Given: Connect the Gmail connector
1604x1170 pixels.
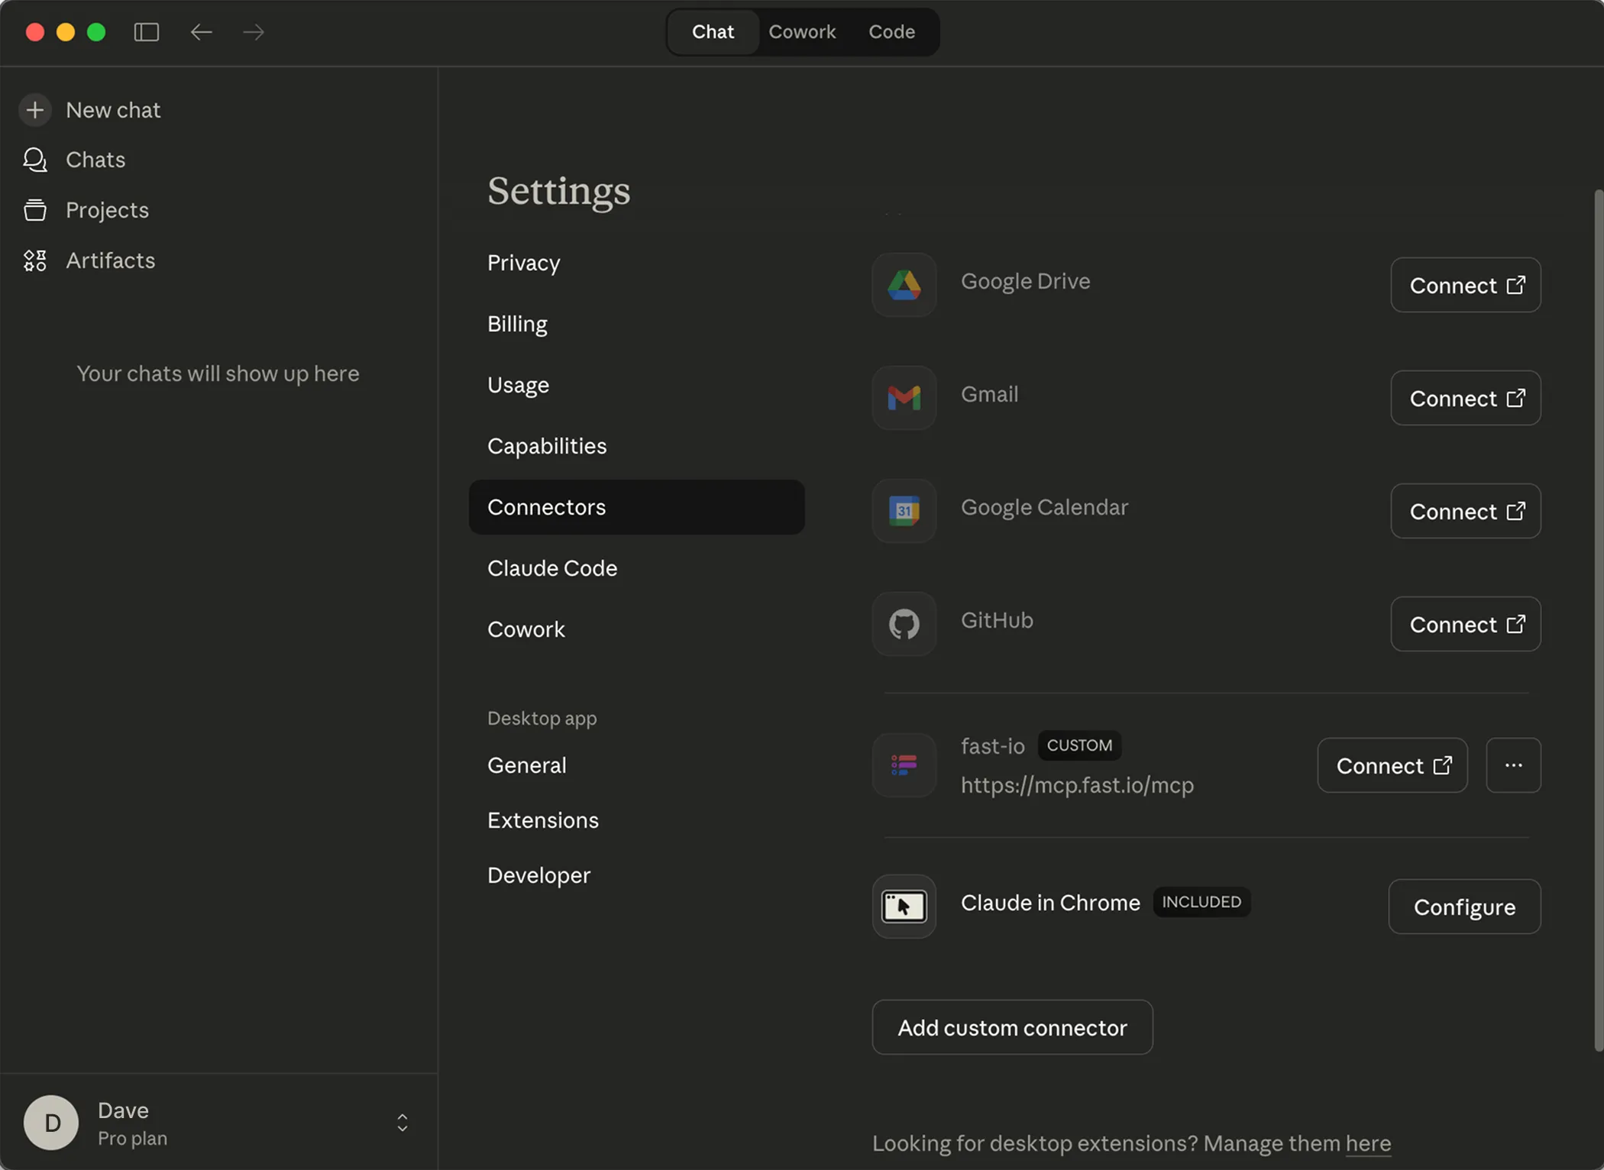Looking at the screenshot, I should 1465,398.
